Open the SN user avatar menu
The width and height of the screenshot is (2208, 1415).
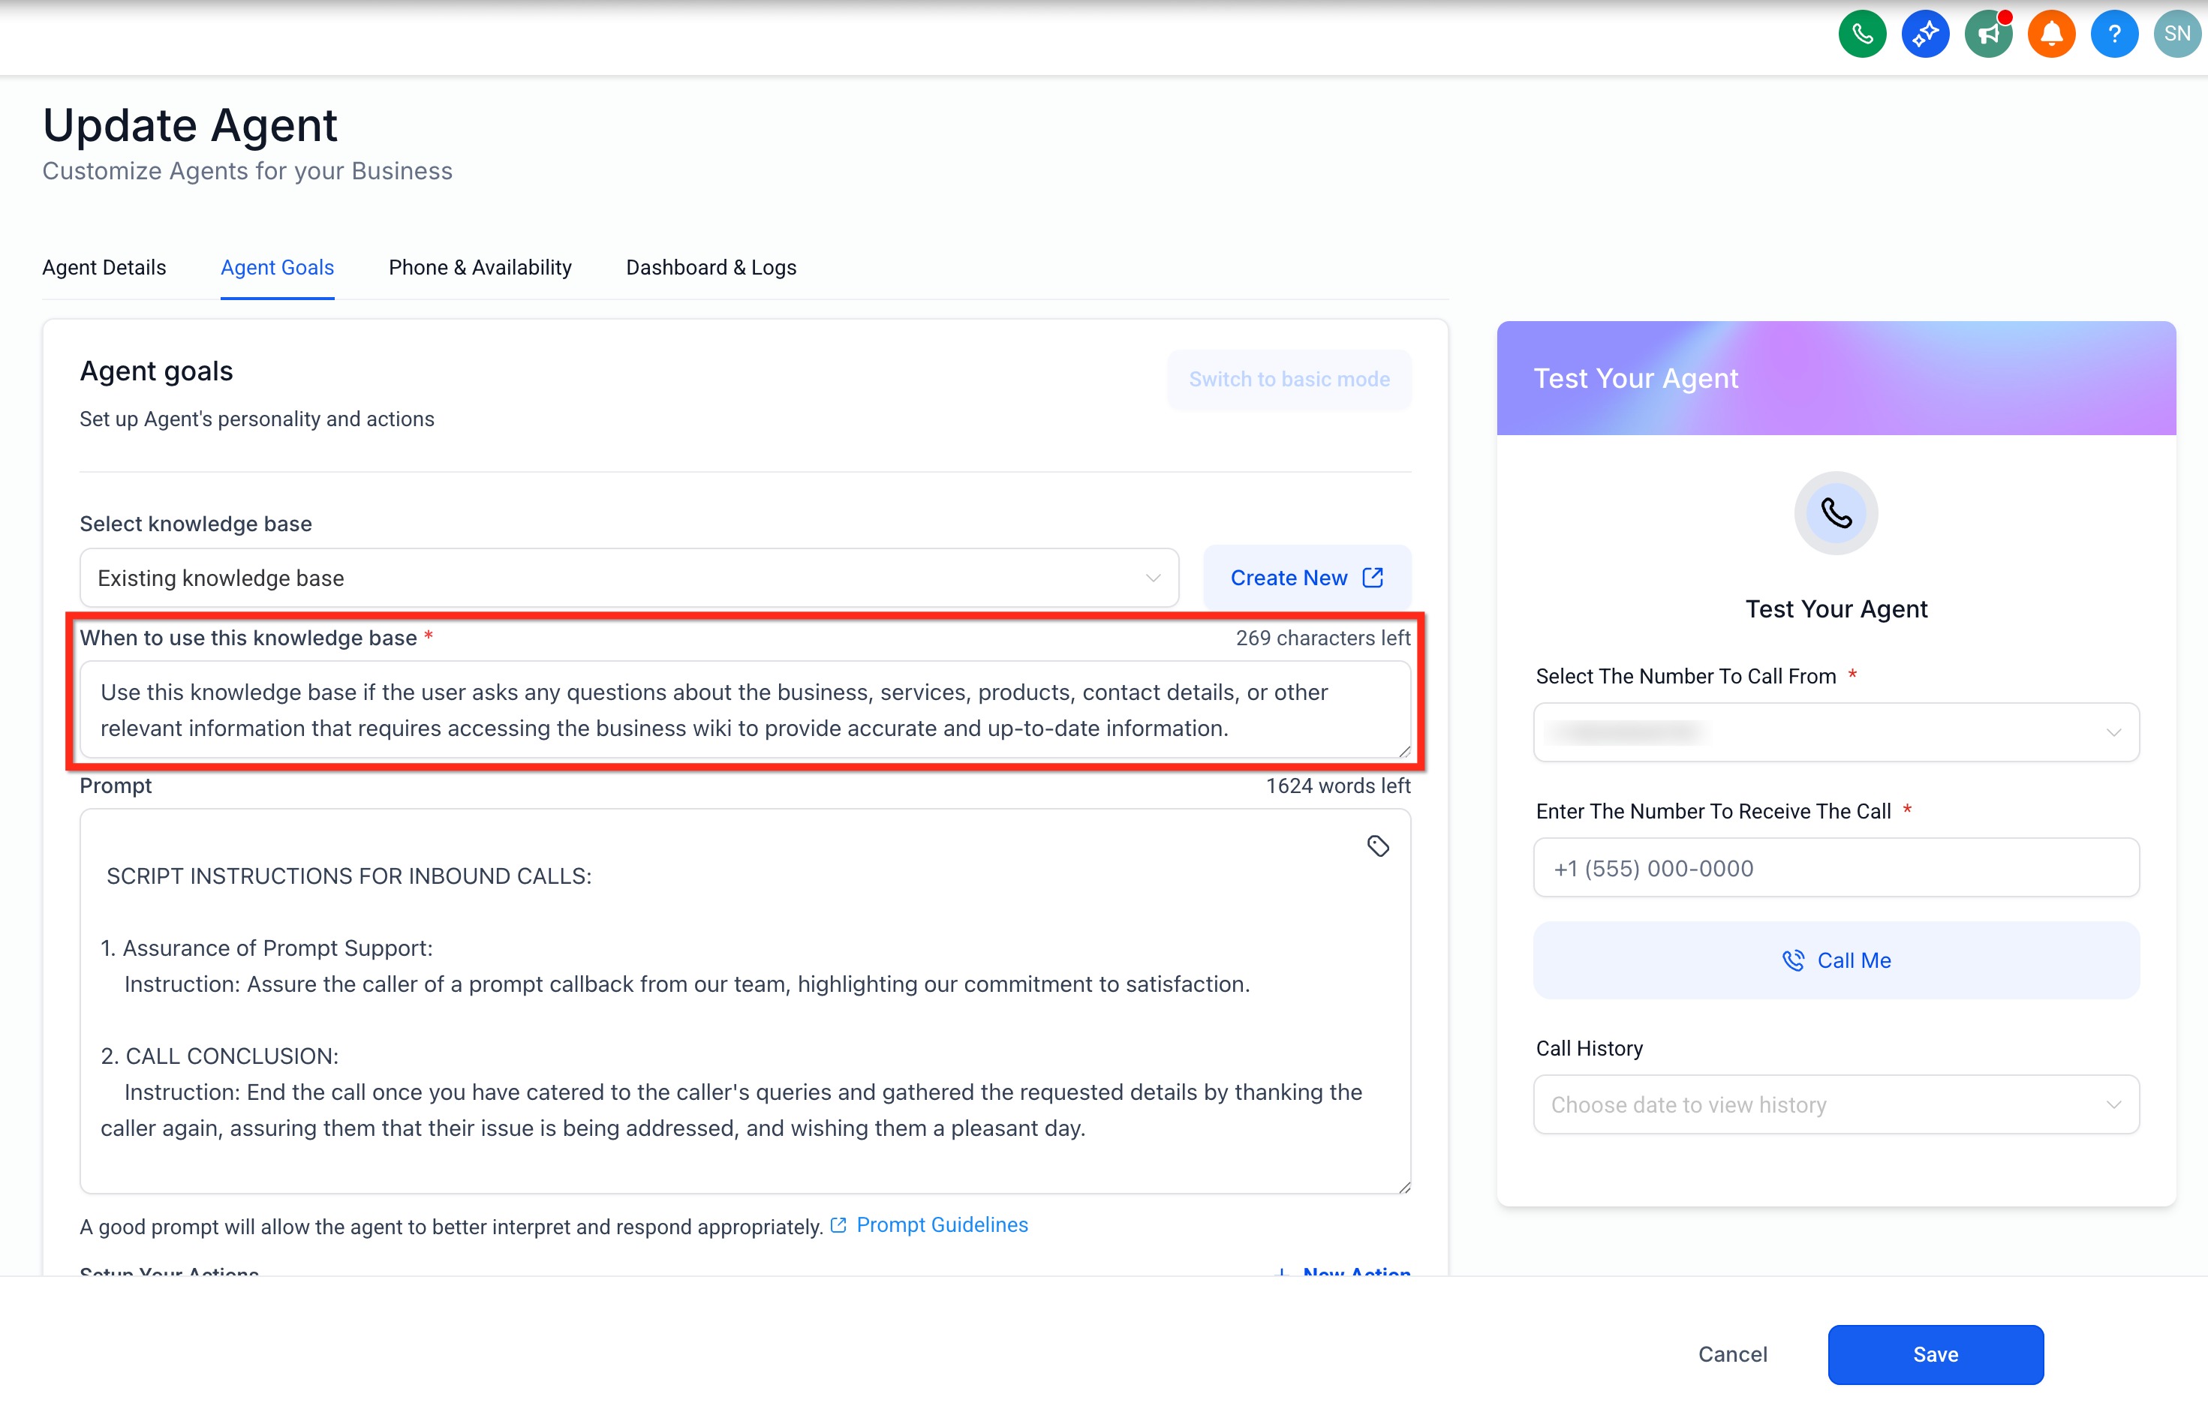coord(2176,35)
